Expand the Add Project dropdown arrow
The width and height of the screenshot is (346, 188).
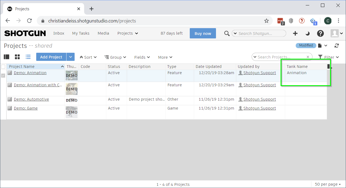(x=70, y=57)
